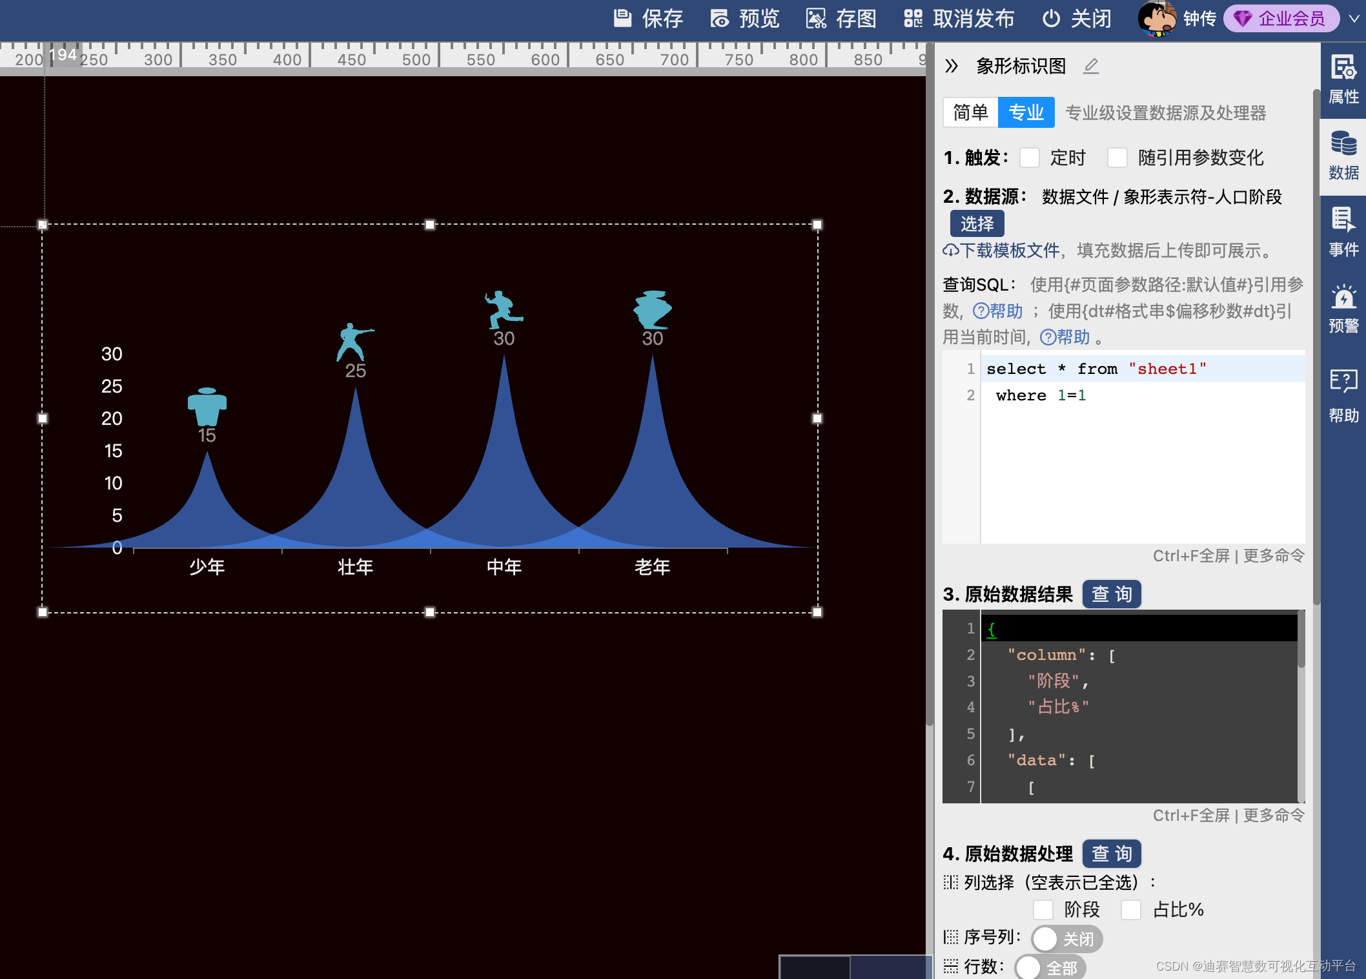Click the 列选择 grid icon
This screenshot has height=979, width=1366.
tap(950, 882)
